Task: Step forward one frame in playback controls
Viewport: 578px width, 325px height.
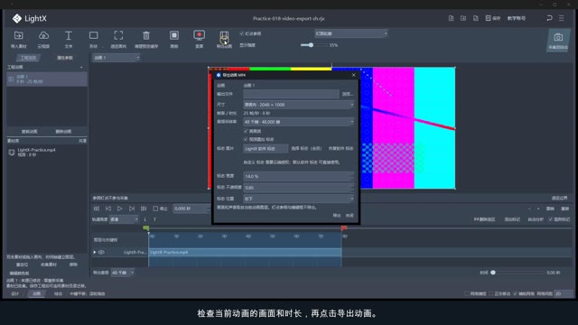Action: click(132, 209)
